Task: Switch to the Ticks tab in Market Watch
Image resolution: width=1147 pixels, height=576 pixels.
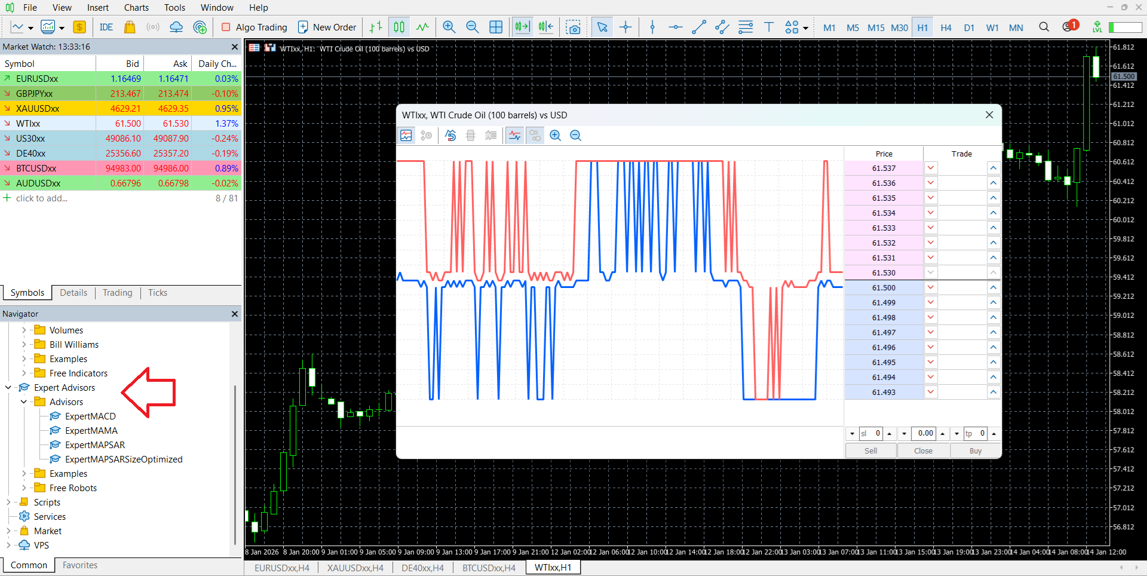Action: [158, 293]
